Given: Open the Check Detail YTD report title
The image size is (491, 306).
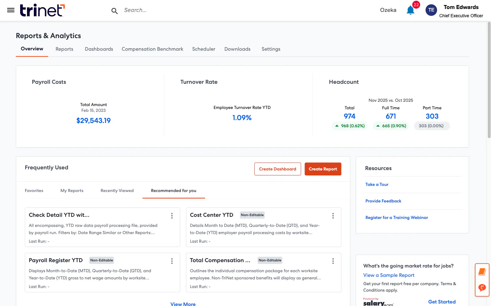Looking at the screenshot, I should 59,215.
